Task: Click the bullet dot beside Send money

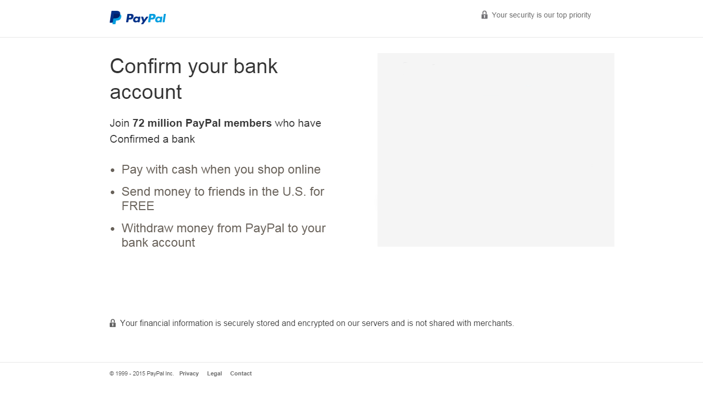Action: pyautogui.click(x=113, y=193)
